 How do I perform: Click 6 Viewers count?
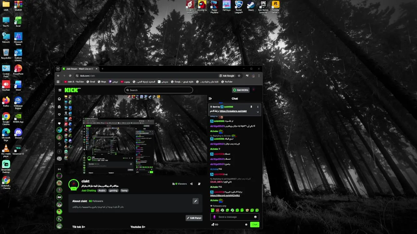[x=180, y=184]
